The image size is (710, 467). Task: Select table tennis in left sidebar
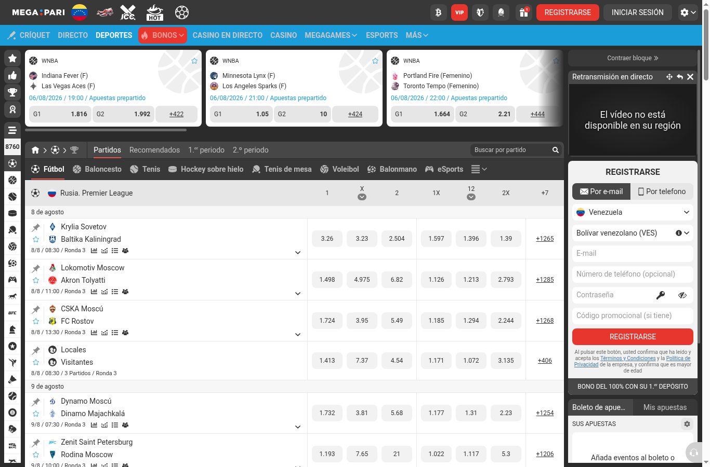[x=12, y=230]
